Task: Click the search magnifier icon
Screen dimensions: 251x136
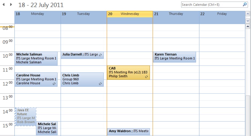Action: click(x=245, y=5)
